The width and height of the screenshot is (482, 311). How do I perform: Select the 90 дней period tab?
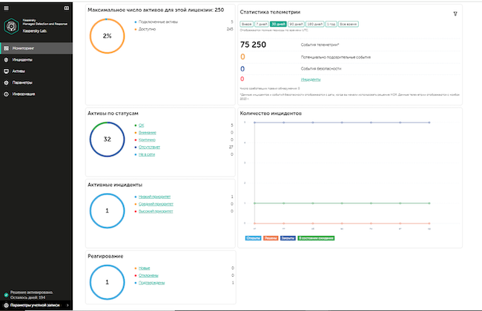[297, 24]
